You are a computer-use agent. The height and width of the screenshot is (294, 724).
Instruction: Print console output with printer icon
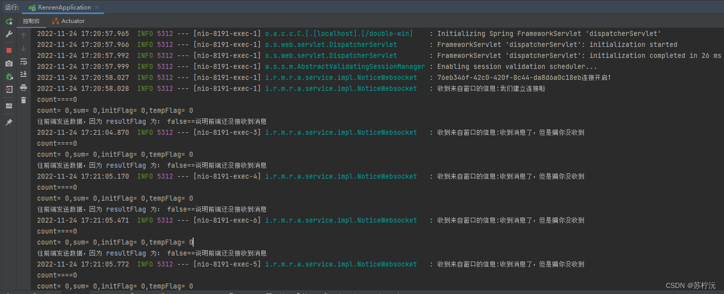[24, 87]
